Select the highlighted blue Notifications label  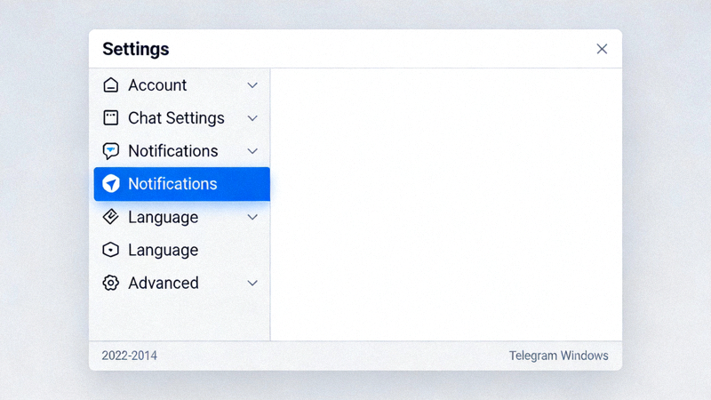pos(172,184)
